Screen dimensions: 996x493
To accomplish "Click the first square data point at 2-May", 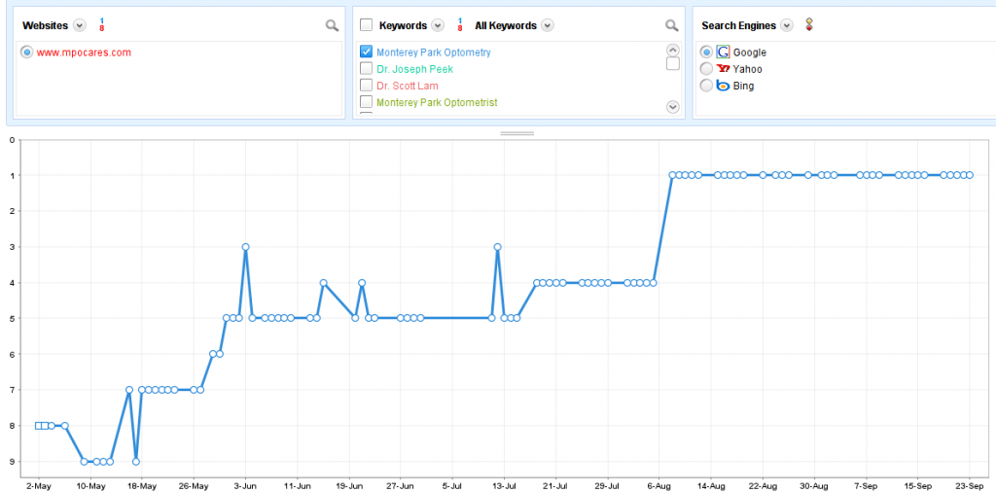I will (39, 426).
